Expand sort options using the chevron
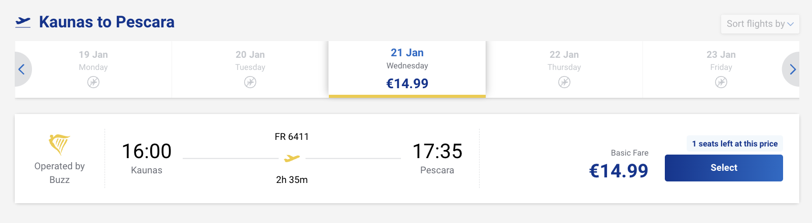This screenshot has height=223, width=812. pyautogui.click(x=791, y=24)
